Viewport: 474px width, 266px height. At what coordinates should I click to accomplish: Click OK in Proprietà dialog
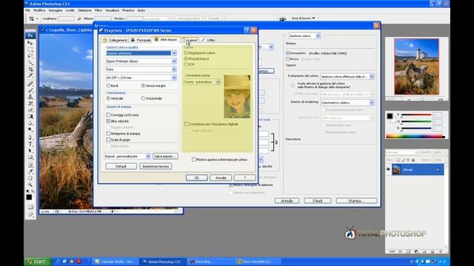(x=197, y=177)
